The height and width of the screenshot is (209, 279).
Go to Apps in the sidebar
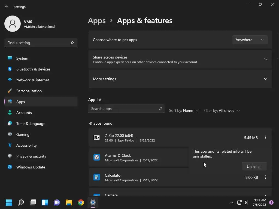[x=41, y=102]
